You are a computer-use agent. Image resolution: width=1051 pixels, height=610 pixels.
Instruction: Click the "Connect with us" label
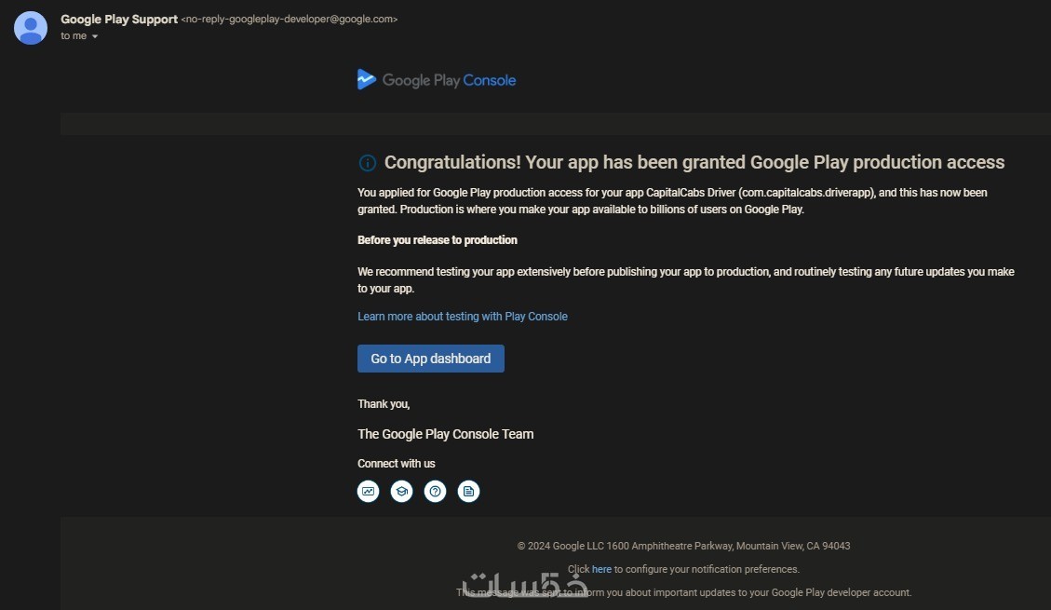[396, 464]
